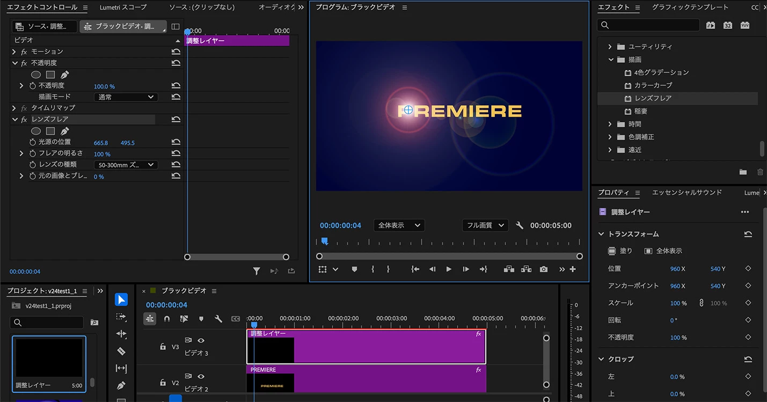Step forward one frame
Viewport: 767px width, 402px height.
[466, 269]
